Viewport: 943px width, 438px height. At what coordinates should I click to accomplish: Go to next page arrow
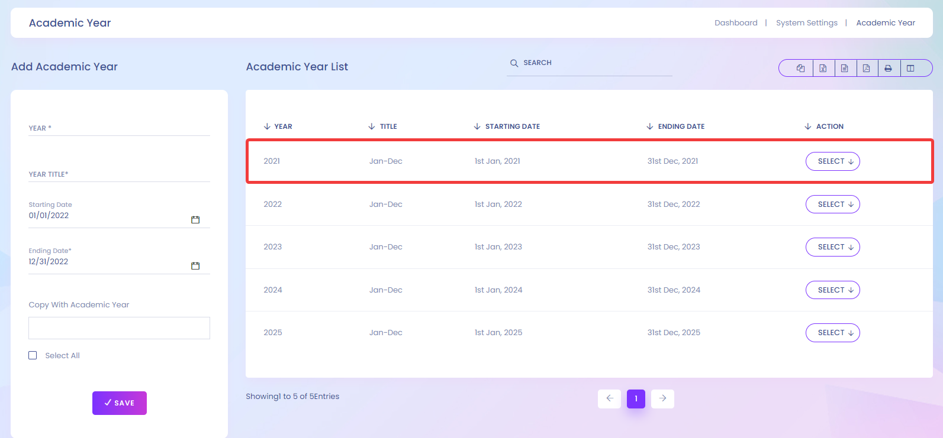(662, 398)
